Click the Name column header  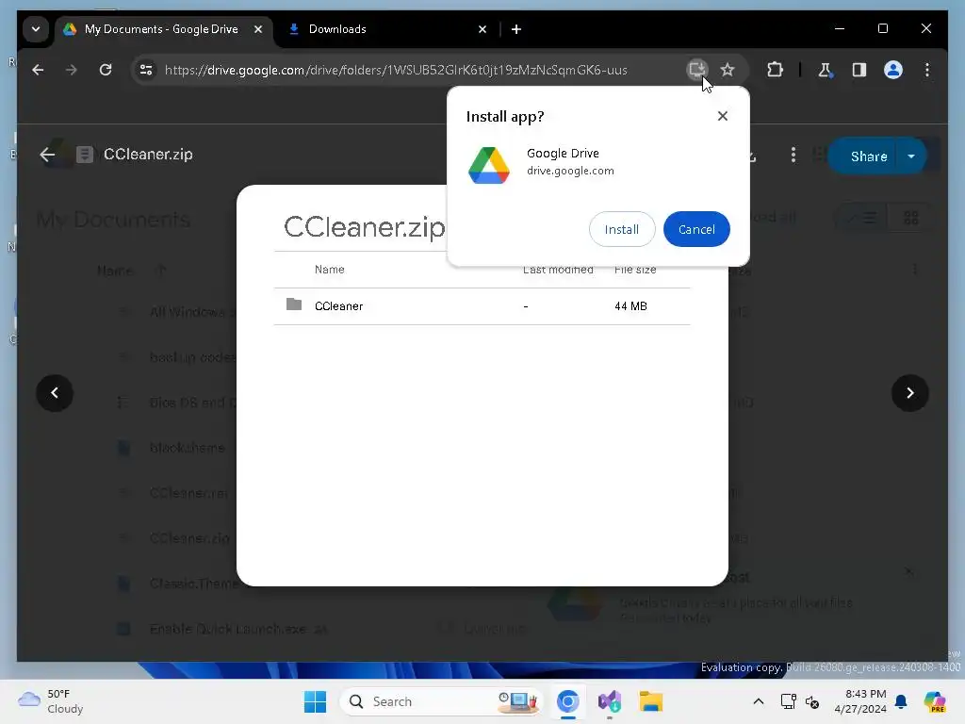pyautogui.click(x=329, y=270)
